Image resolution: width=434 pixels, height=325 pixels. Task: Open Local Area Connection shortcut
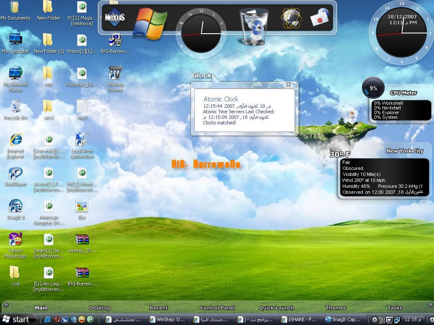pos(82,146)
